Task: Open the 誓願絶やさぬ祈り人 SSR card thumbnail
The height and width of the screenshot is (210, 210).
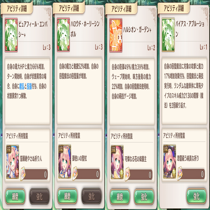Action: pyautogui.click(x=13, y=162)
